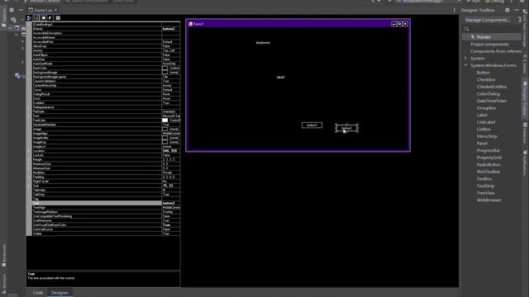Select the ToolStrip component in toolbox

(485, 186)
